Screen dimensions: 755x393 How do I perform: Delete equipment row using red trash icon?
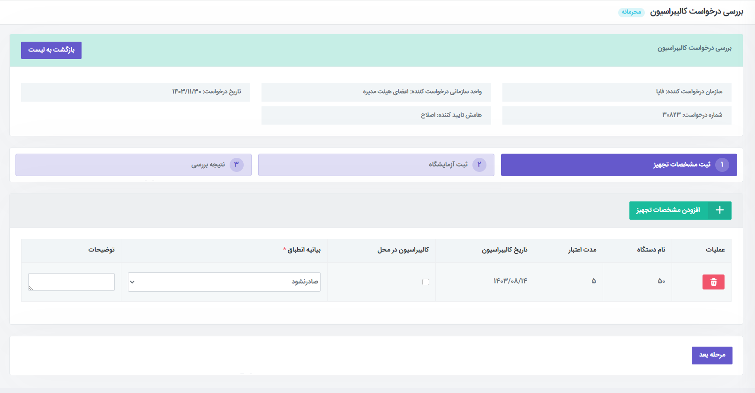click(x=713, y=282)
